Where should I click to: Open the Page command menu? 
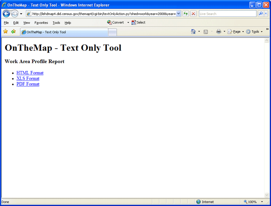pos(236,32)
